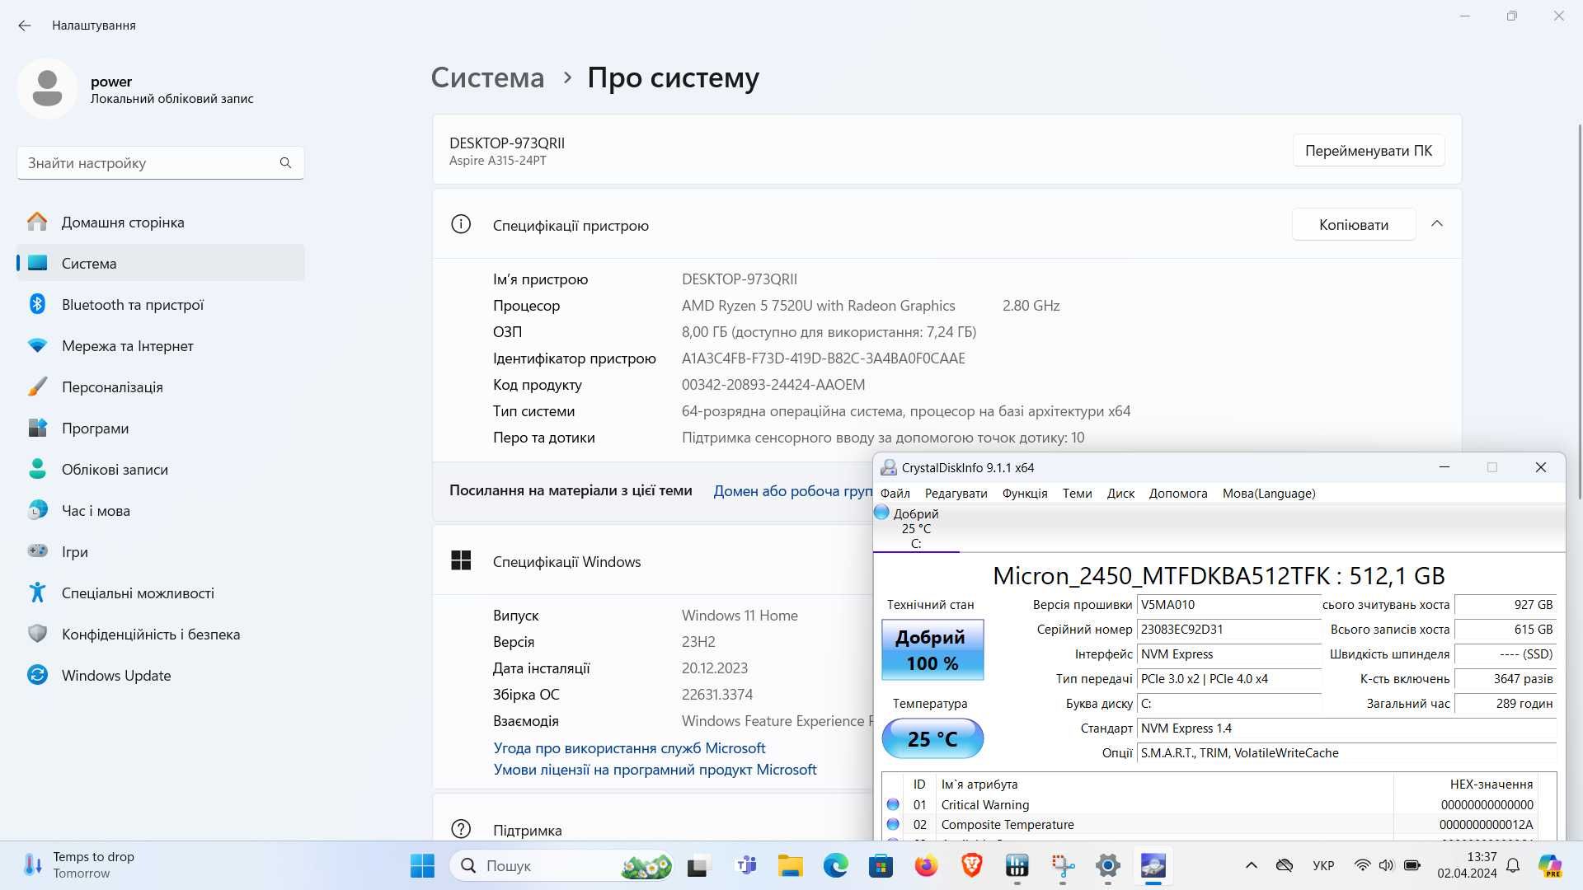Screen dimensions: 1583x890
Task: Click the volume speaker icon in tray
Action: click(1386, 865)
